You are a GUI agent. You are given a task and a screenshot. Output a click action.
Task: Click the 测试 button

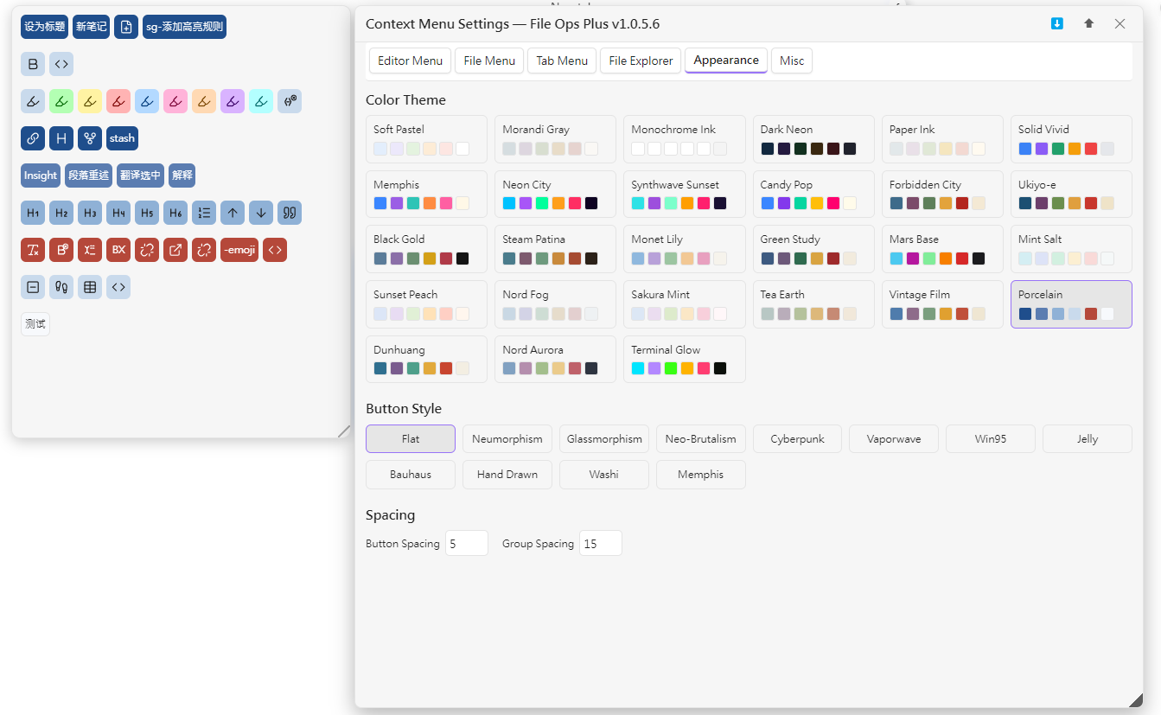[x=35, y=324]
